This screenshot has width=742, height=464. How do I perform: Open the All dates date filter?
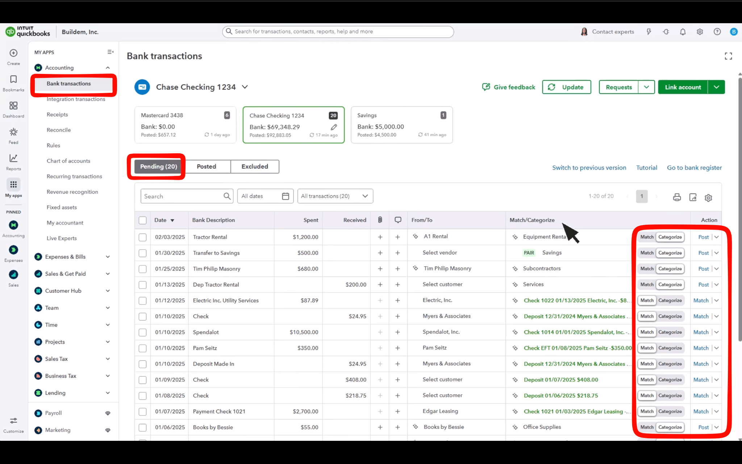point(265,196)
